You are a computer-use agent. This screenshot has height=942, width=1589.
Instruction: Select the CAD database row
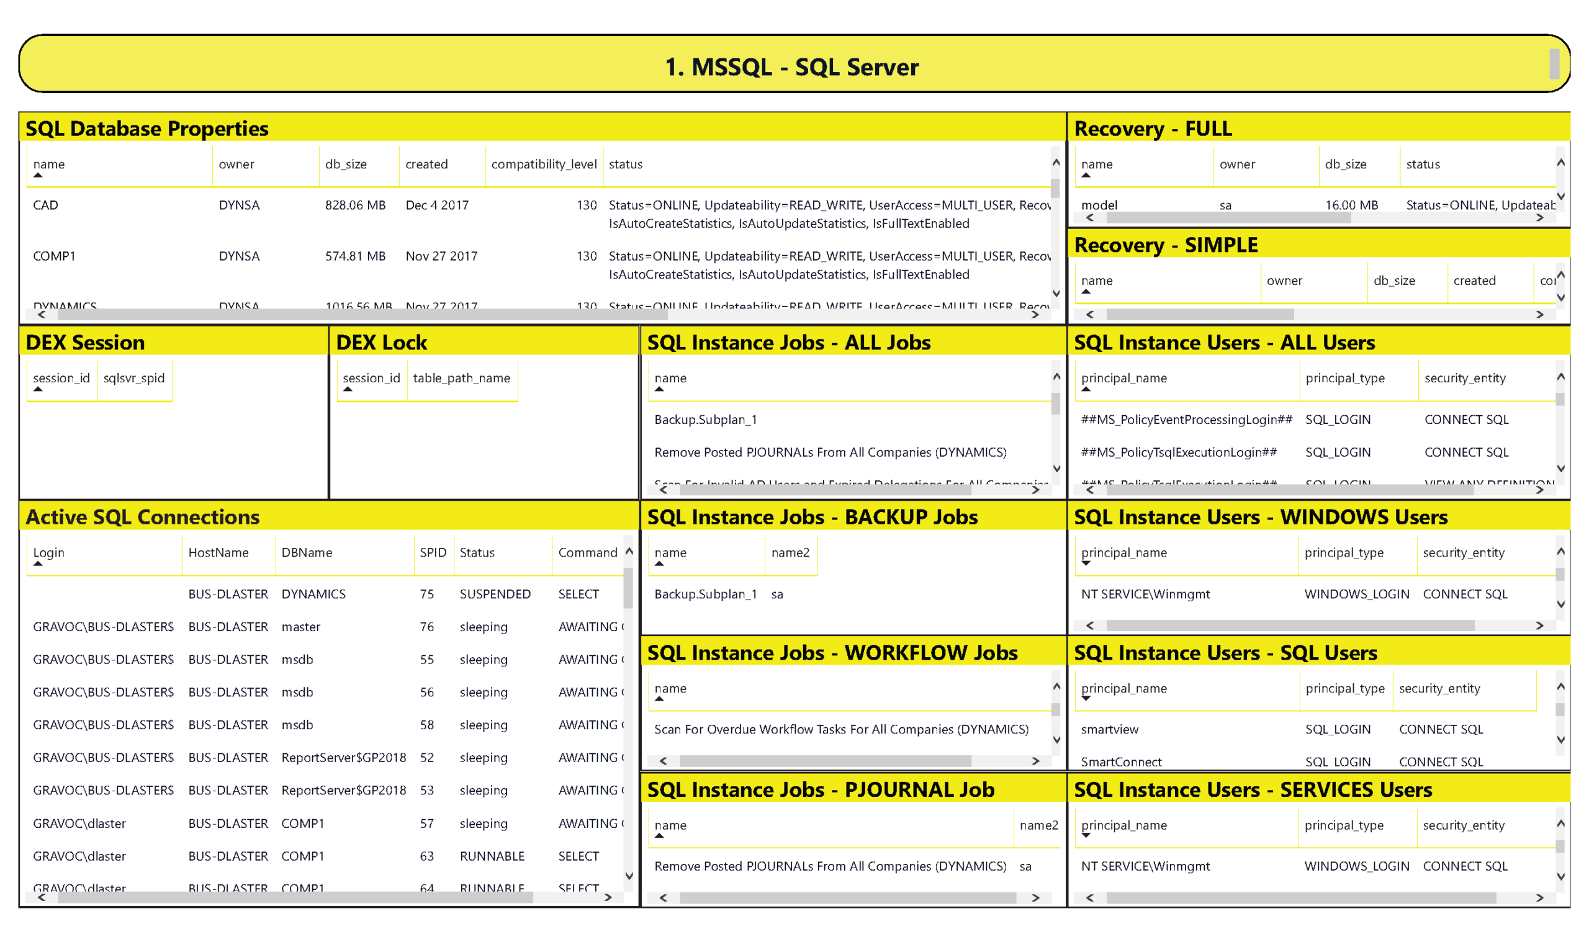click(x=46, y=205)
